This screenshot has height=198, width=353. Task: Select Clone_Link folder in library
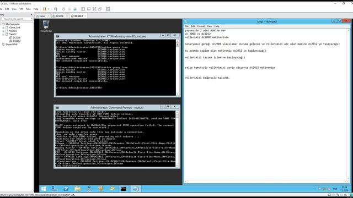coord(15,28)
